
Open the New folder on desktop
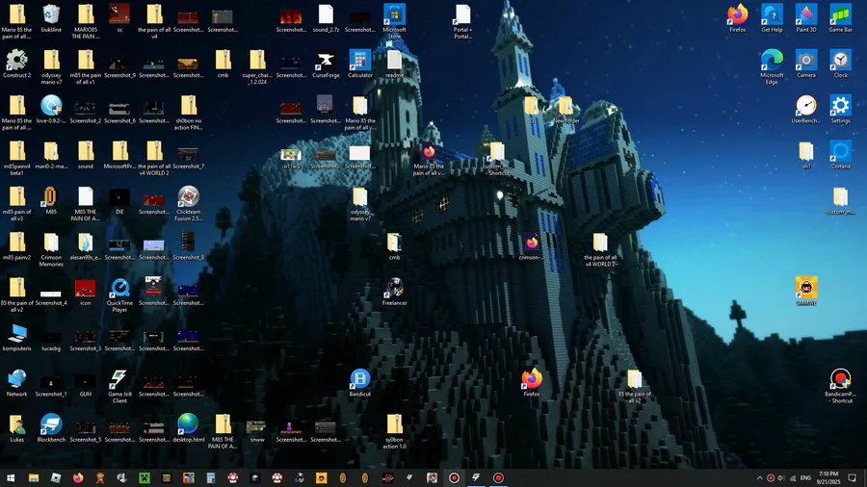pos(565,106)
